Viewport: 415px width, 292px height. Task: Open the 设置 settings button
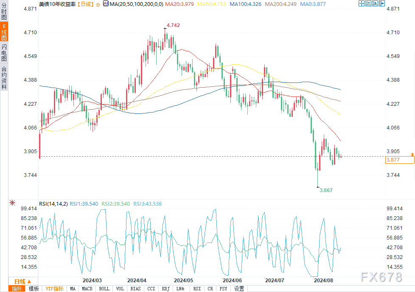click(x=239, y=289)
